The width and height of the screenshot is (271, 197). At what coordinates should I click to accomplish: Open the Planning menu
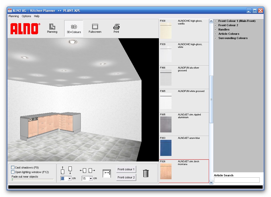click(x=14, y=16)
